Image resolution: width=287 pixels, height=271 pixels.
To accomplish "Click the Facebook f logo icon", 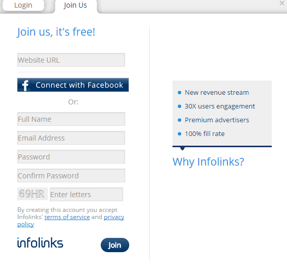I will tap(25, 85).
